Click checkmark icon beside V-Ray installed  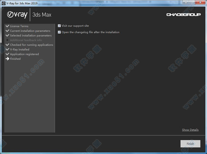[7, 49]
